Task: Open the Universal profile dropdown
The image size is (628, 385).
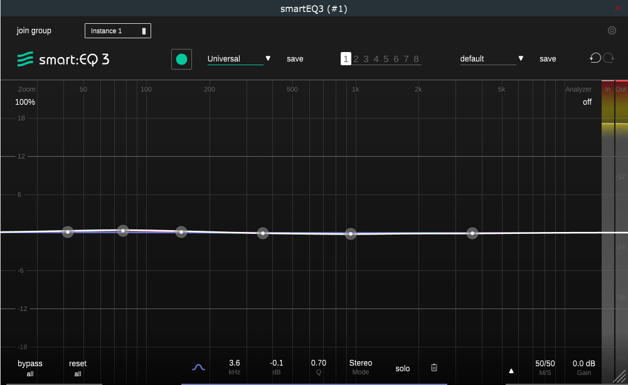Action: point(235,59)
